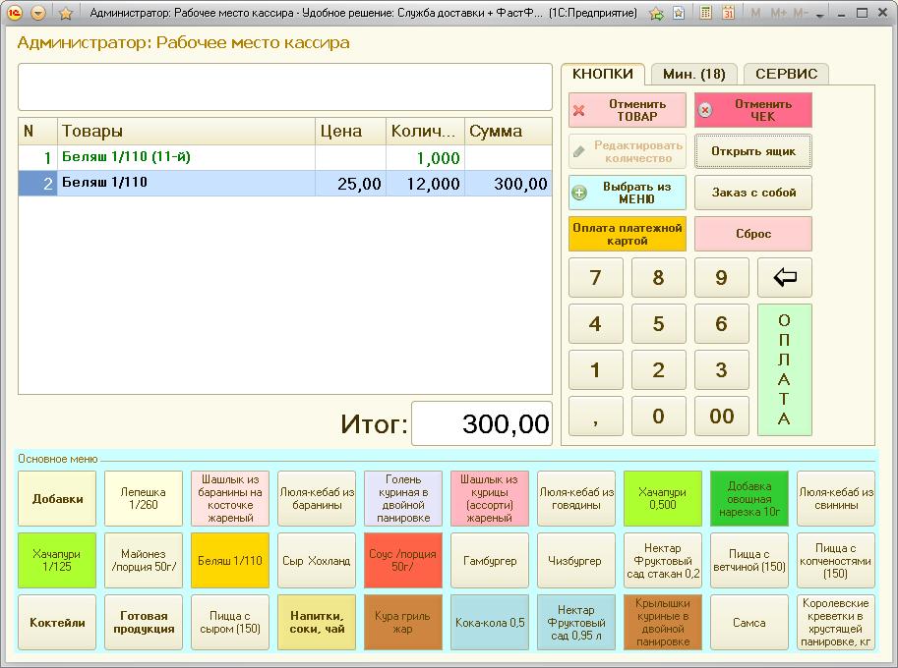Open the calendar icon in title bar
This screenshot has height=668, width=898.
pos(728,14)
